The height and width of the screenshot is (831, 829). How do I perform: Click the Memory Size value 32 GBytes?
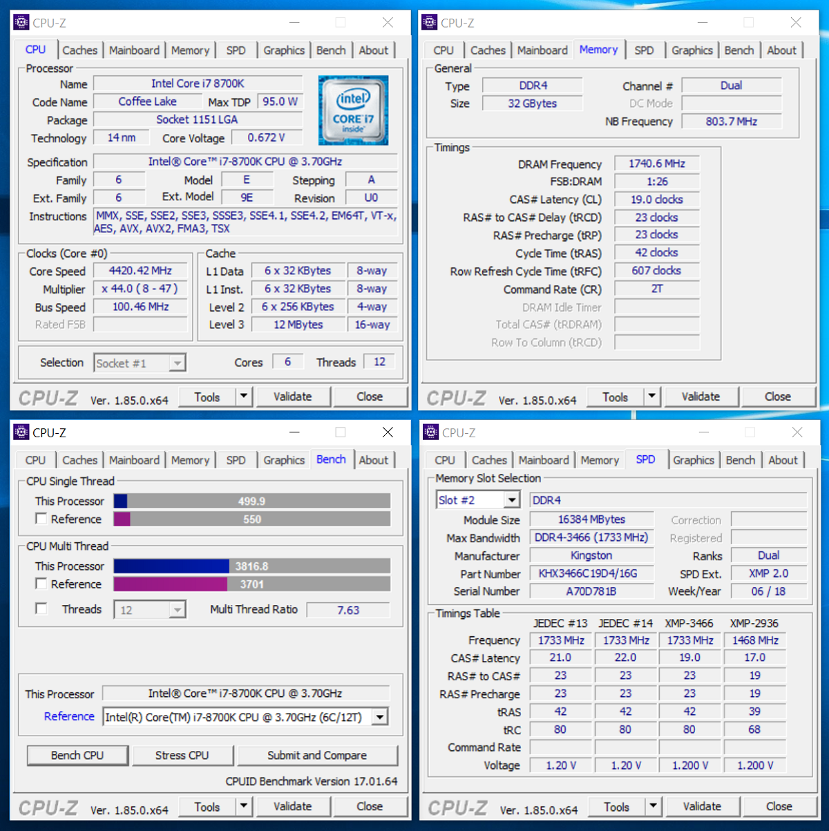coord(533,104)
